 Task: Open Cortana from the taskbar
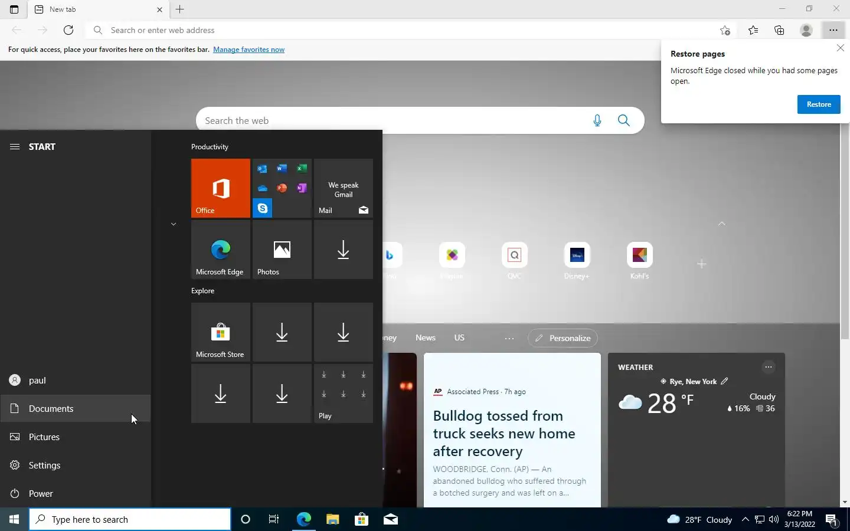pos(246,519)
